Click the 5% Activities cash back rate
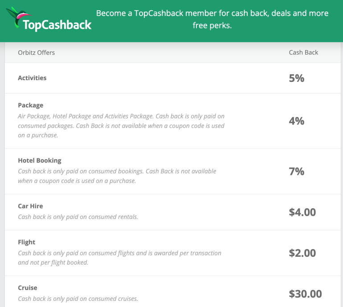This screenshot has height=307, width=343. pyautogui.click(x=297, y=78)
